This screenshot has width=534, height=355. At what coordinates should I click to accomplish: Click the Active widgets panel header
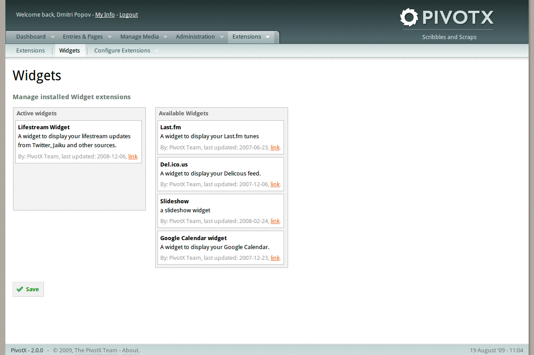pos(36,114)
